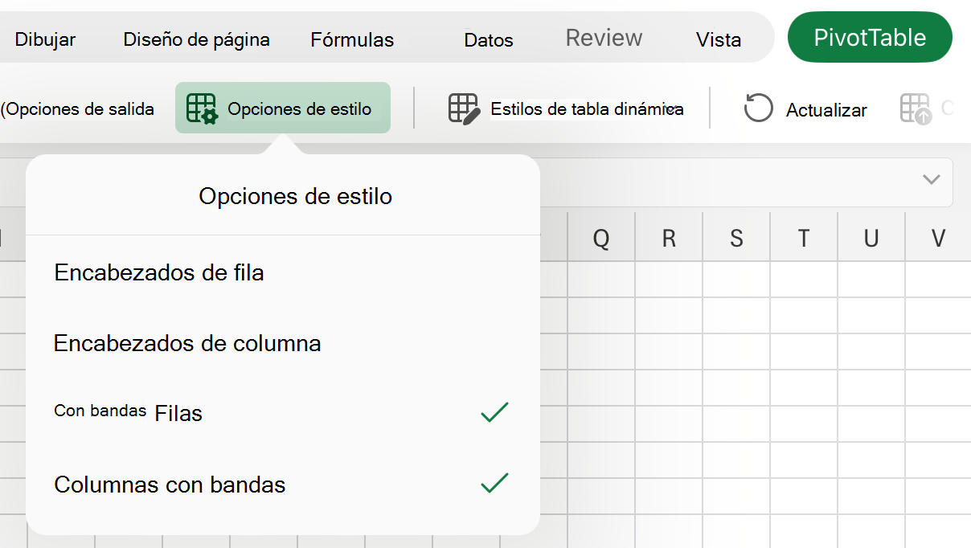Open the Dibujar ribbon tab
The height and width of the screenshot is (548, 971).
[45, 39]
